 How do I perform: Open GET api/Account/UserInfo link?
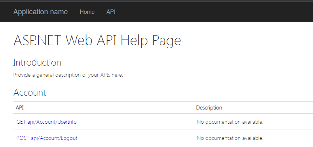point(47,122)
